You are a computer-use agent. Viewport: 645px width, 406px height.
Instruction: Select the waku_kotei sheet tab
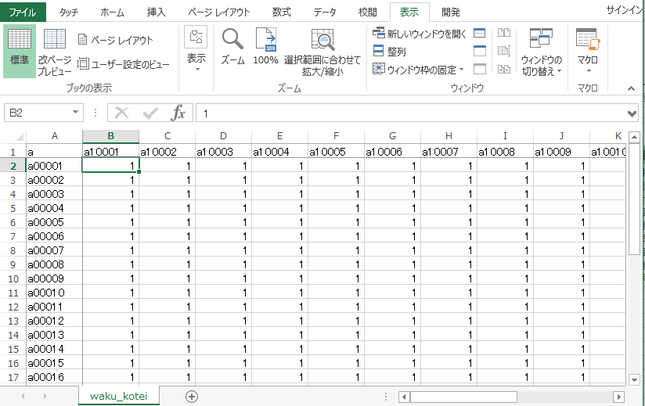click(118, 396)
